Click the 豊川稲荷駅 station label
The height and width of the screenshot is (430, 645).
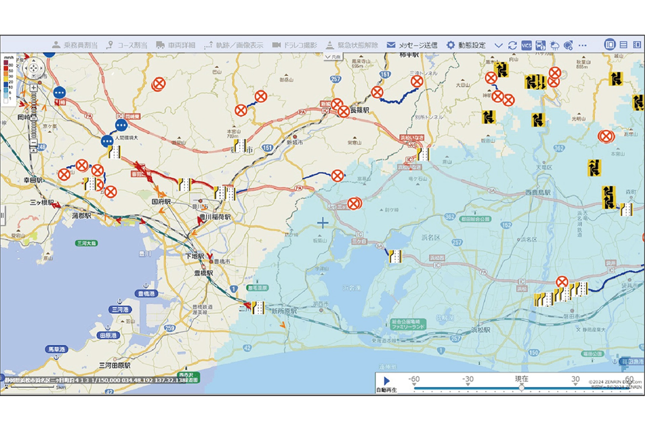tap(215, 217)
